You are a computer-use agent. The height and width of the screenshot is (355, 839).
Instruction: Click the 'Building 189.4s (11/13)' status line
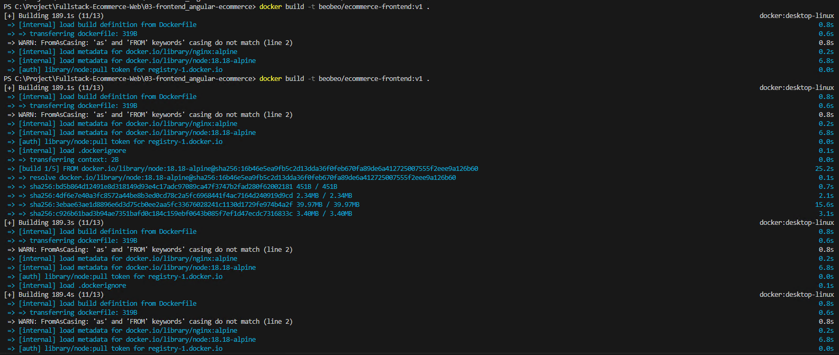(x=61, y=295)
